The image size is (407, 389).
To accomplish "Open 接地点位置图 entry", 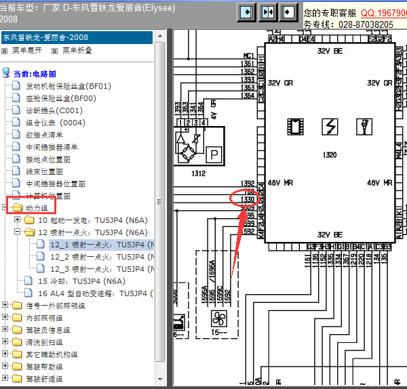I will (x=48, y=159).
